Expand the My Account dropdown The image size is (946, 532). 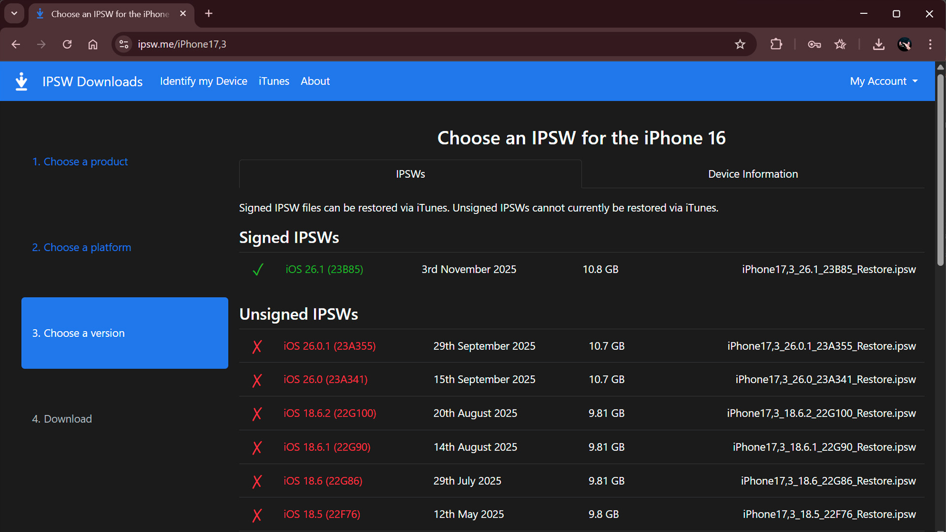click(x=883, y=81)
